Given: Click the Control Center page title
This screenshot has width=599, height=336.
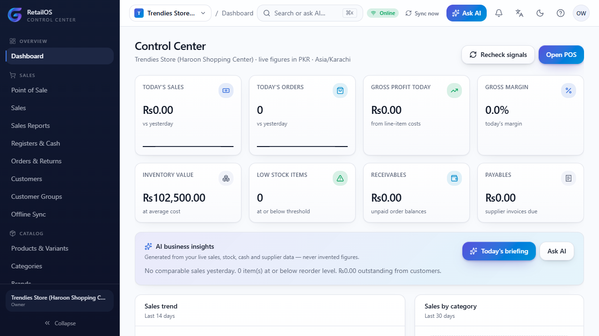Looking at the screenshot, I should 170,46.
